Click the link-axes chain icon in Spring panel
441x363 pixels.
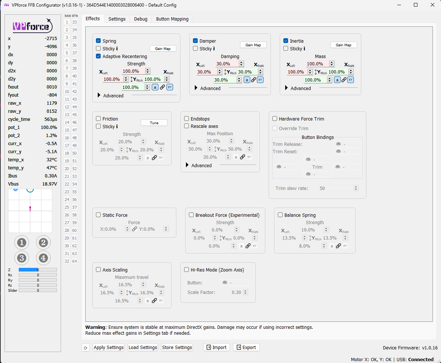tap(162, 87)
